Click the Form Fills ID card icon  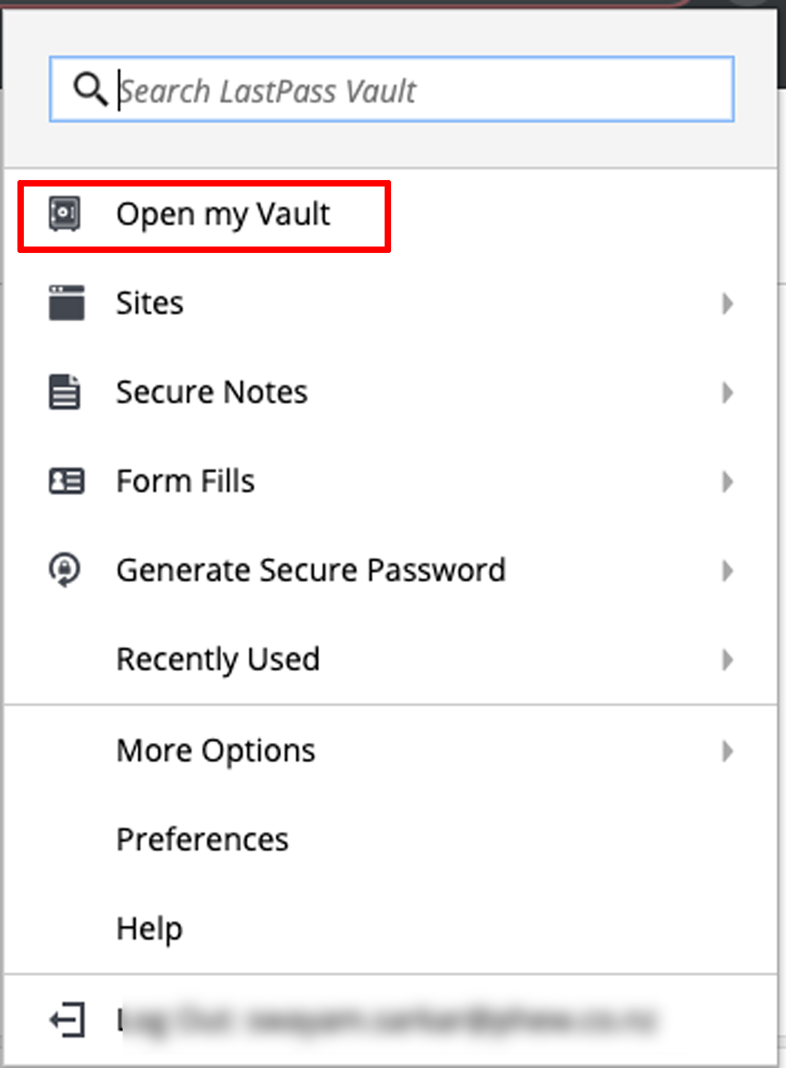[x=66, y=481]
